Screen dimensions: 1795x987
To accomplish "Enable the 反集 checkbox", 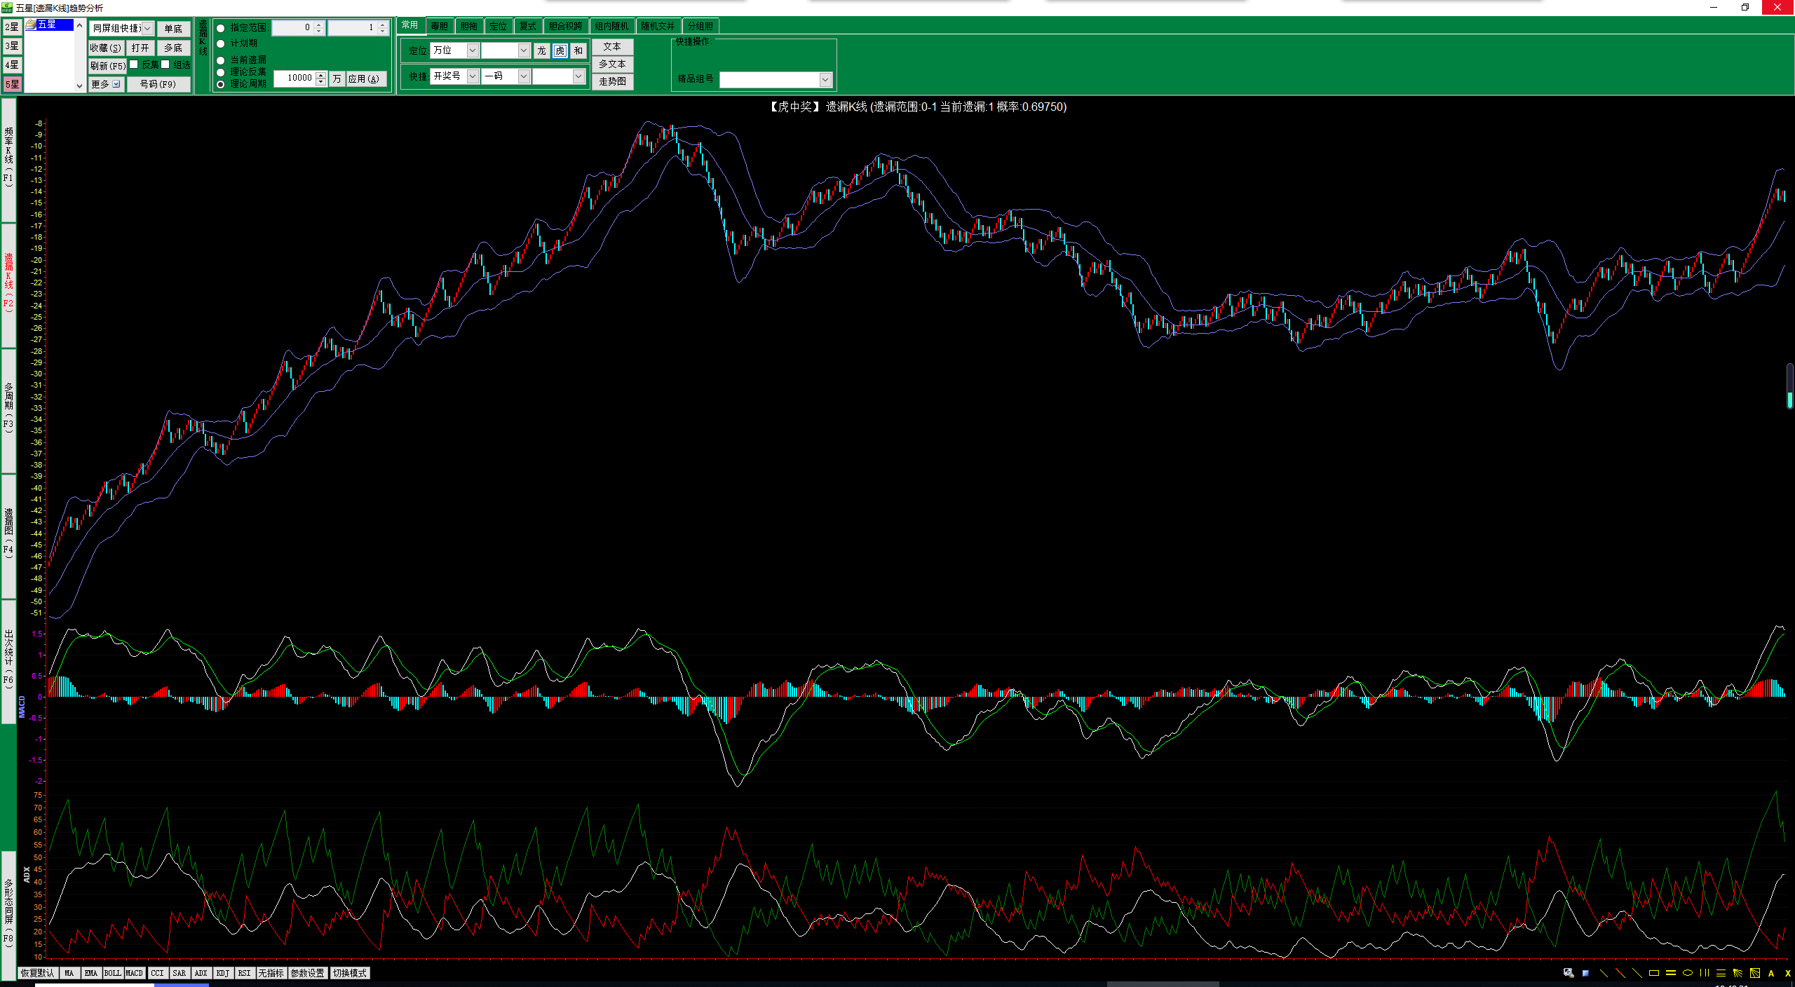I will coord(134,64).
